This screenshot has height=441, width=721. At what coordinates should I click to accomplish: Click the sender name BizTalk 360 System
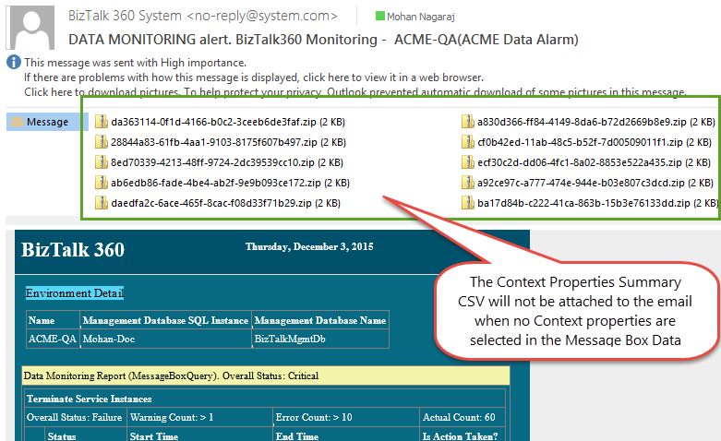[x=125, y=16]
